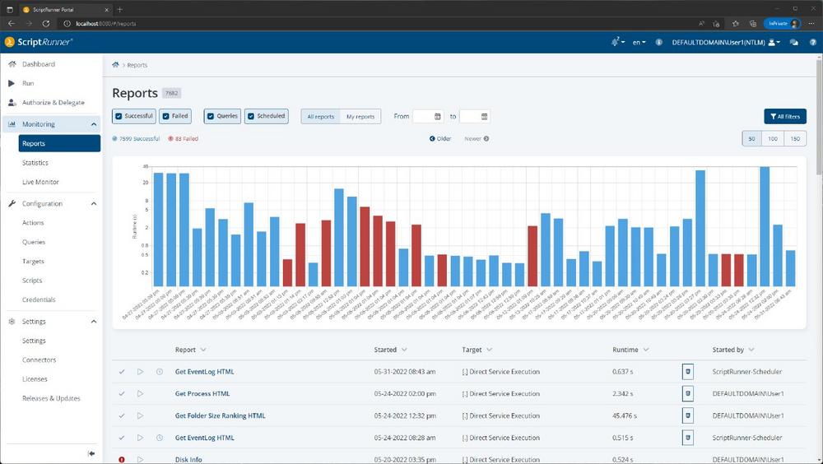Click the All filters button

point(784,117)
